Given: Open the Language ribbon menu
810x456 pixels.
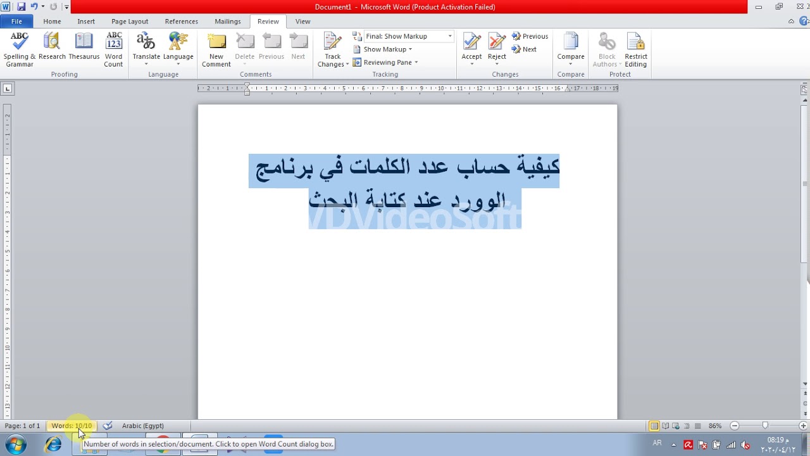Looking at the screenshot, I should [x=178, y=49].
